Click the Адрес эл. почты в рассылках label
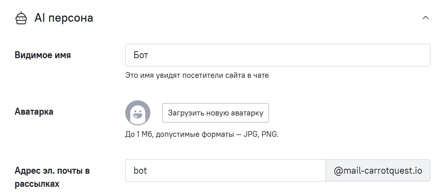The image size is (439, 195). pos(52,177)
